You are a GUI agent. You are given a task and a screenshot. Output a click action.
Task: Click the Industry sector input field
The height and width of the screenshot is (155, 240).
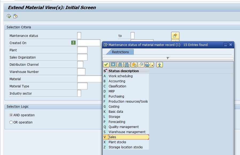click(79, 93)
